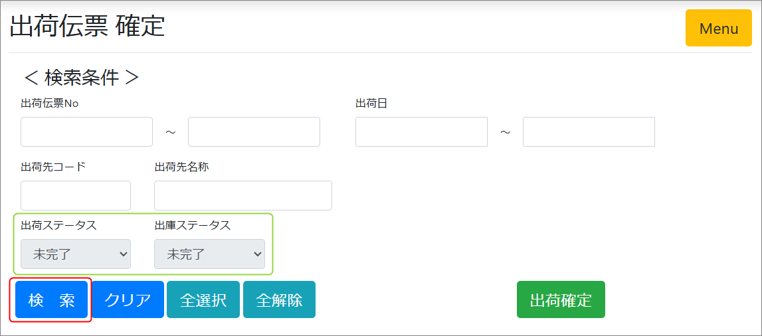The image size is (762, 336).
Task: Click the 出庫ステータス label text
Action: pyautogui.click(x=193, y=225)
